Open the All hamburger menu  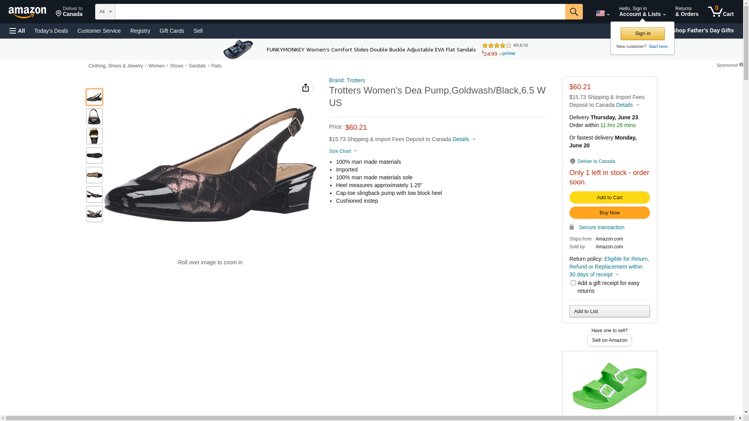pyautogui.click(x=17, y=31)
